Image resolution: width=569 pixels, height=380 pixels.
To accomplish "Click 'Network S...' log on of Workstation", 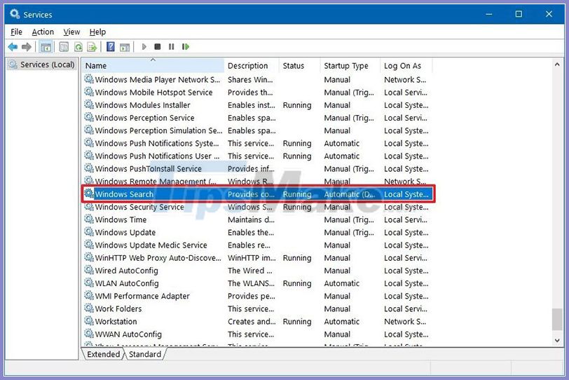I will [x=405, y=321].
